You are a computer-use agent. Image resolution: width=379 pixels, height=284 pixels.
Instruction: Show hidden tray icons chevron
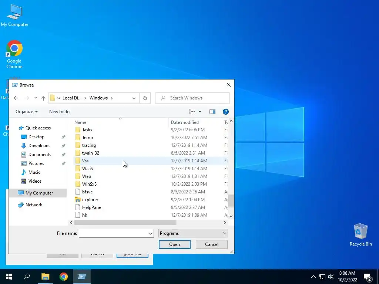(x=313, y=277)
